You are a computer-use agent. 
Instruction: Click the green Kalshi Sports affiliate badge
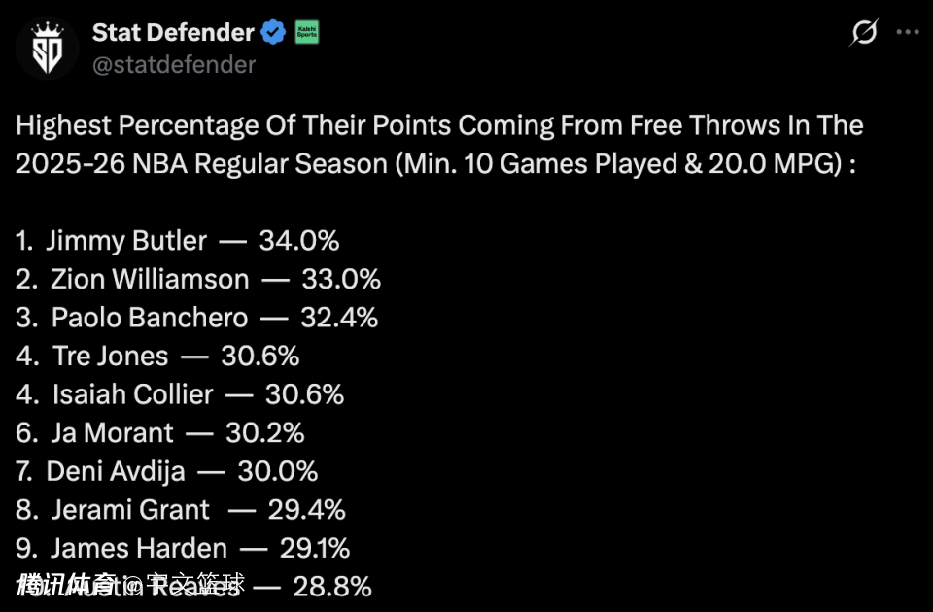pos(307,32)
